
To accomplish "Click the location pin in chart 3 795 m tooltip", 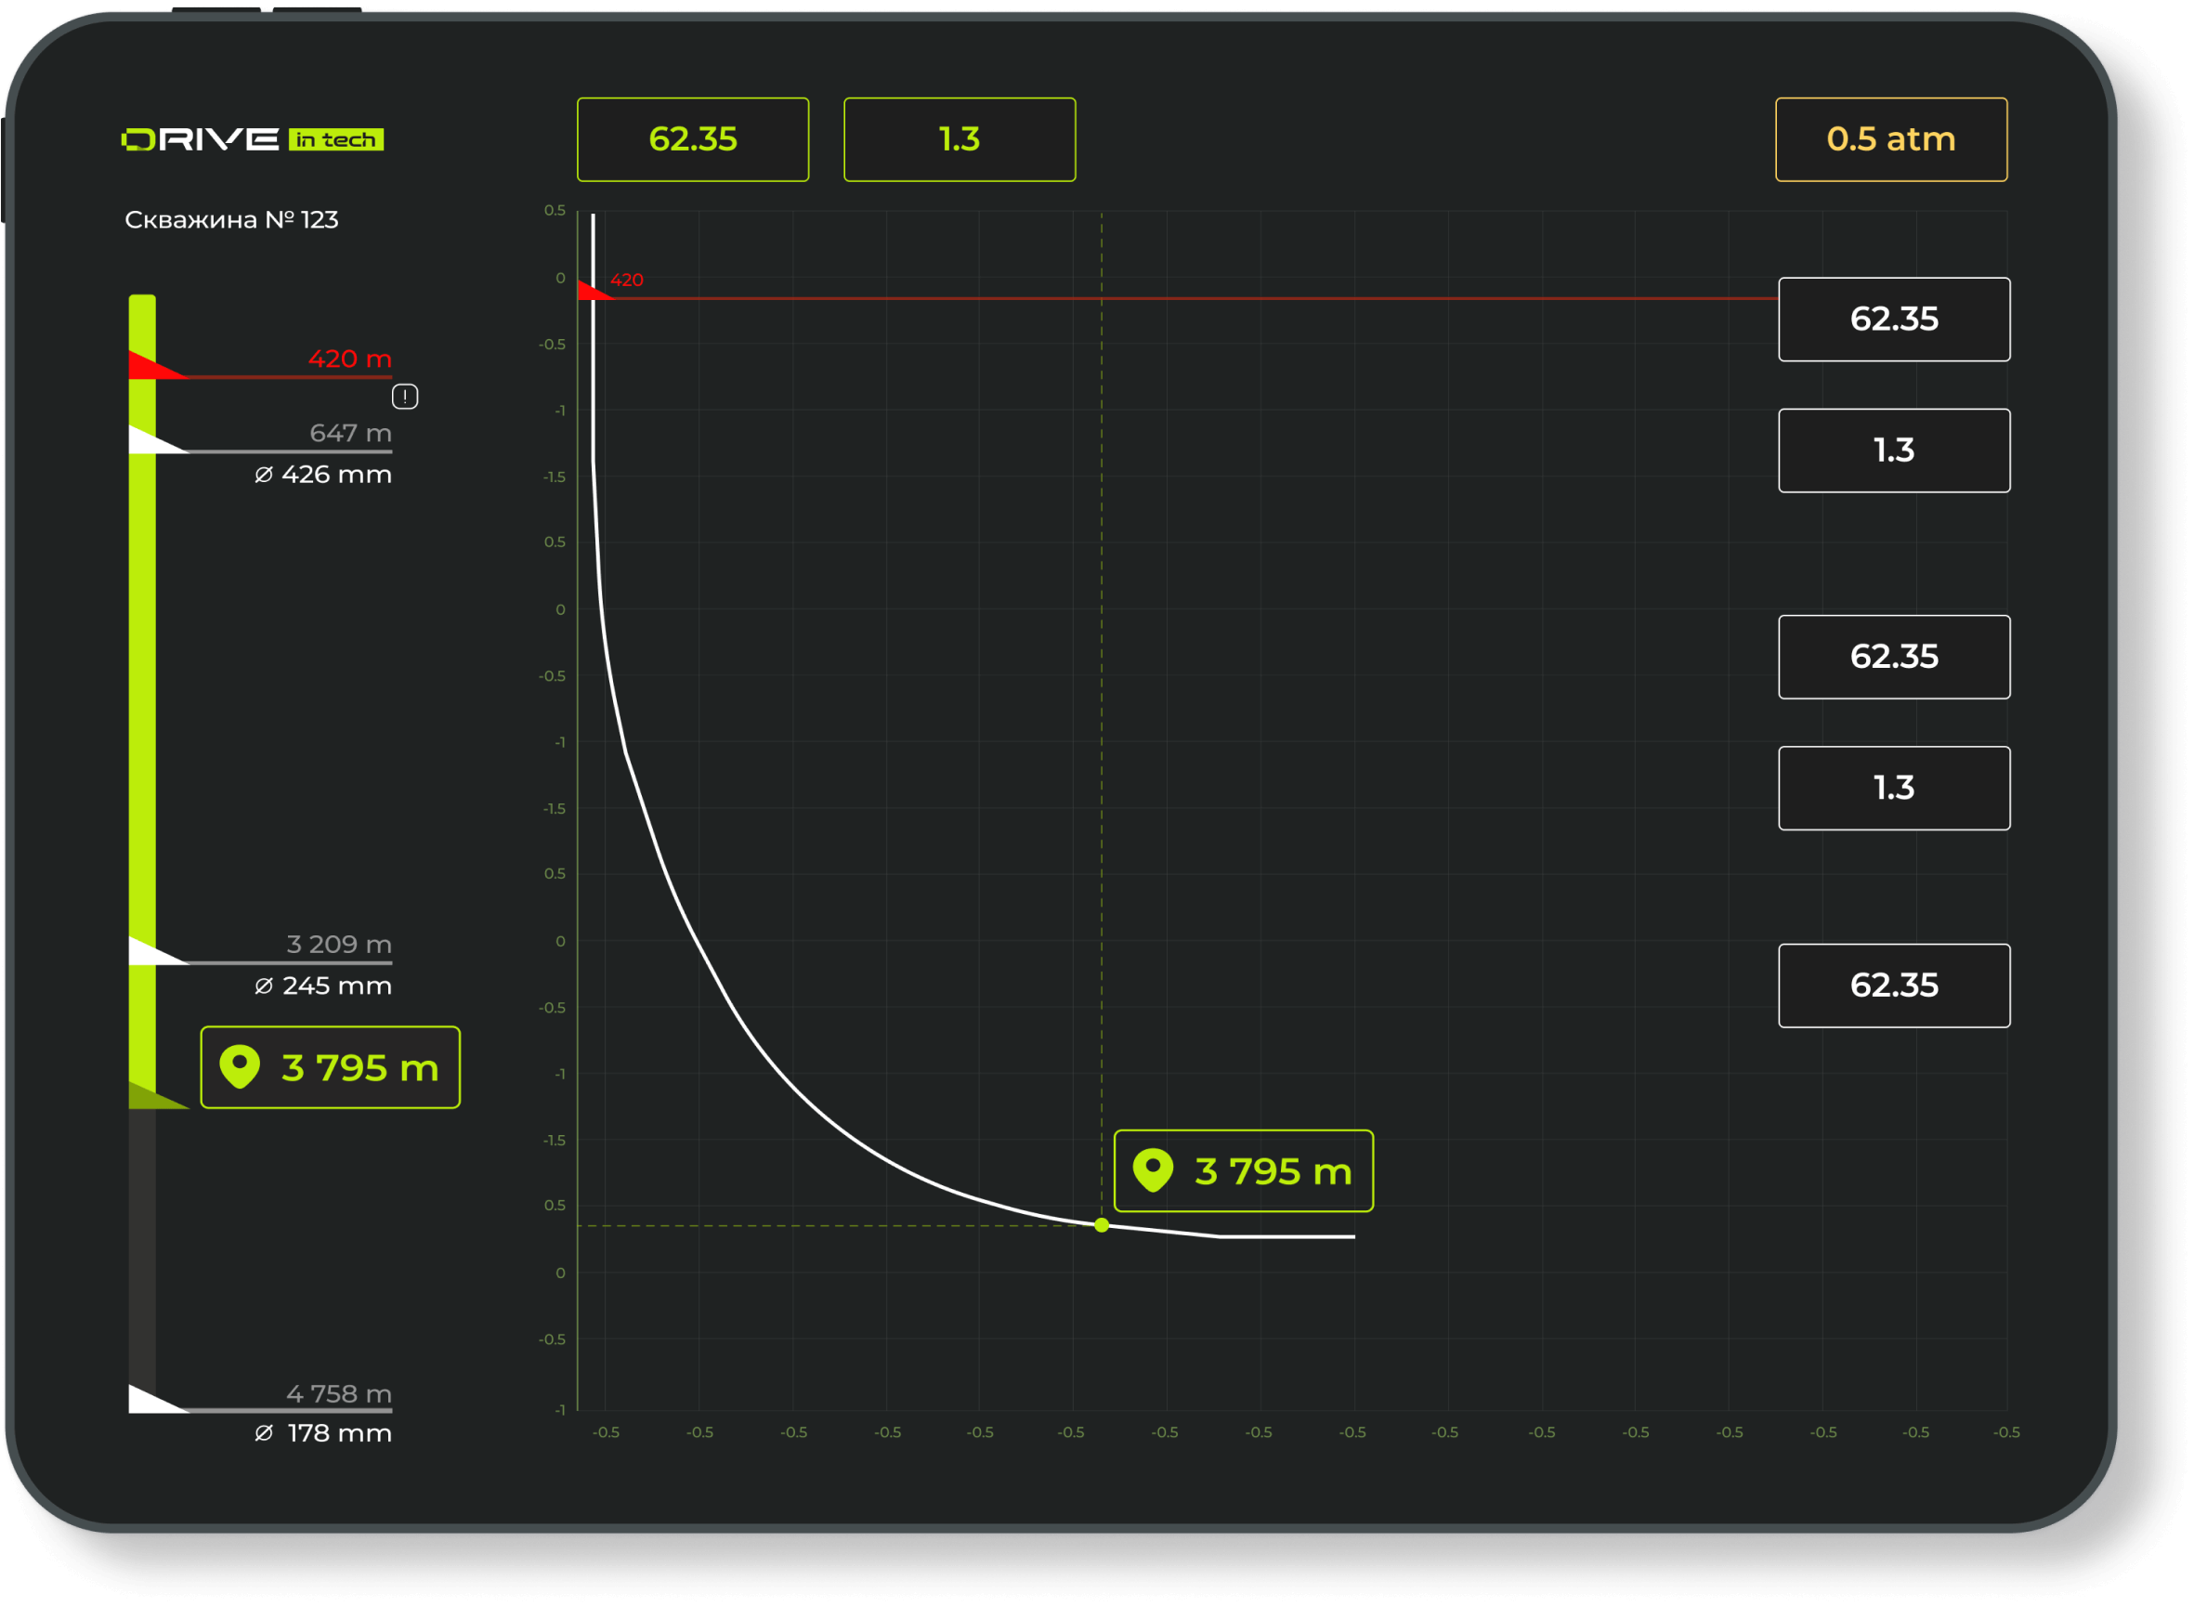I will [1153, 1170].
